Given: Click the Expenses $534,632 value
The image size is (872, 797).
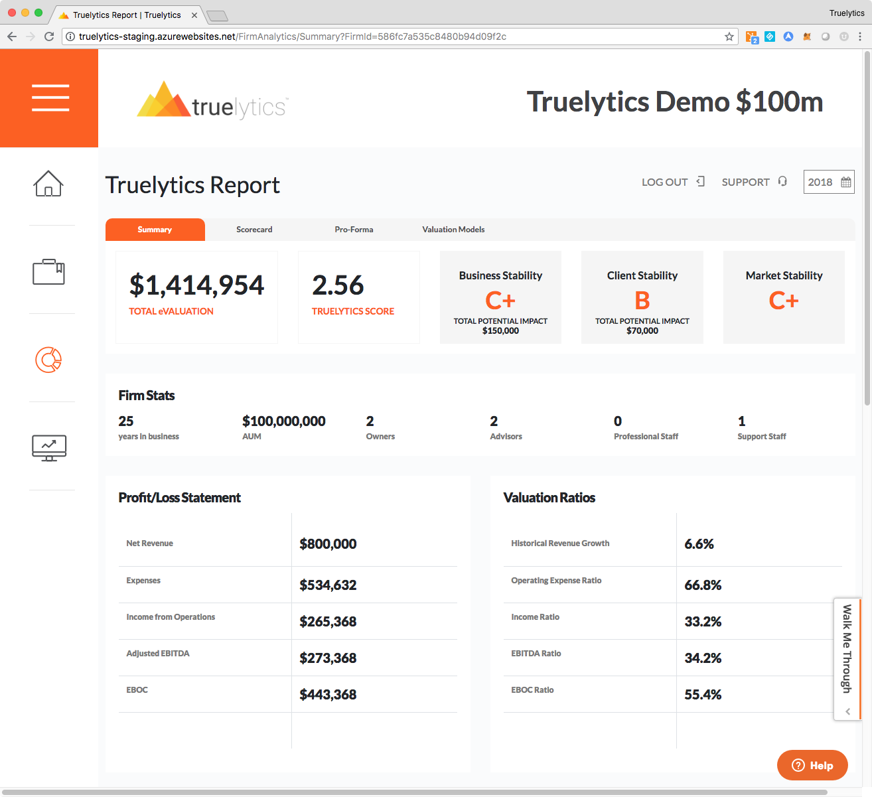Looking at the screenshot, I should [x=328, y=585].
